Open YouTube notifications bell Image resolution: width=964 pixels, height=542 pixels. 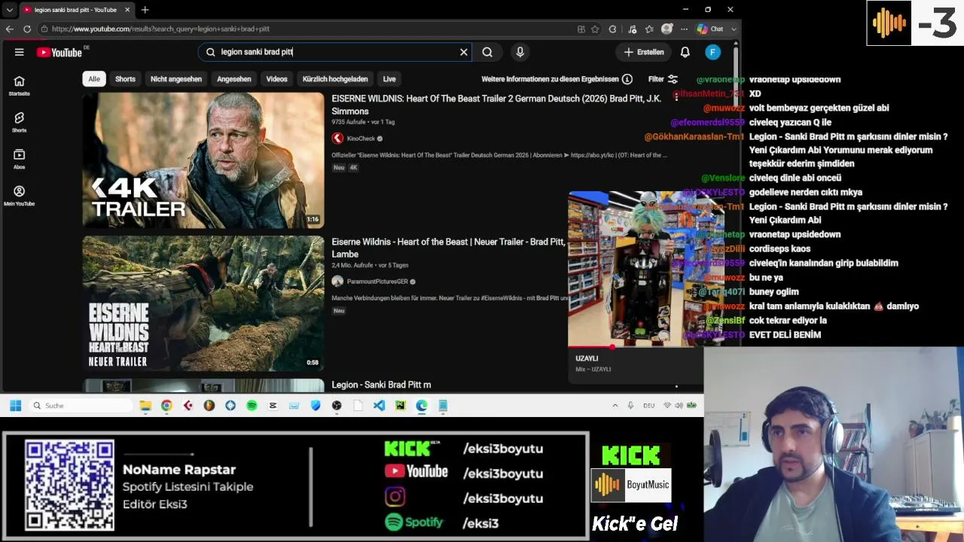[x=685, y=52]
